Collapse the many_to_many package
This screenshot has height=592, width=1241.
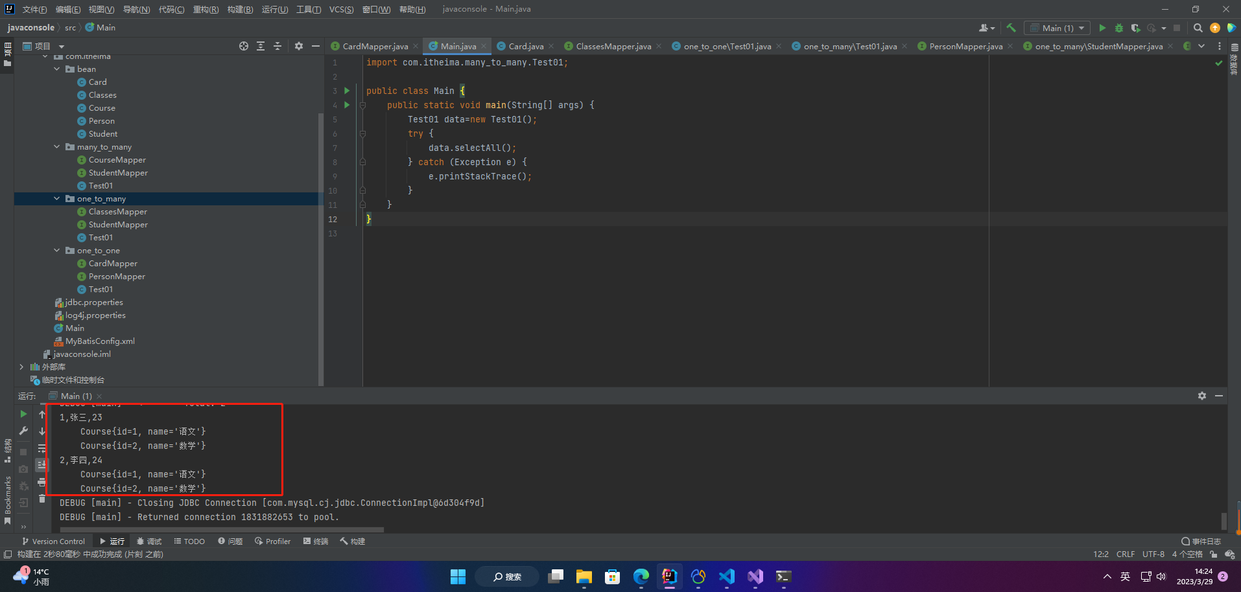57,147
